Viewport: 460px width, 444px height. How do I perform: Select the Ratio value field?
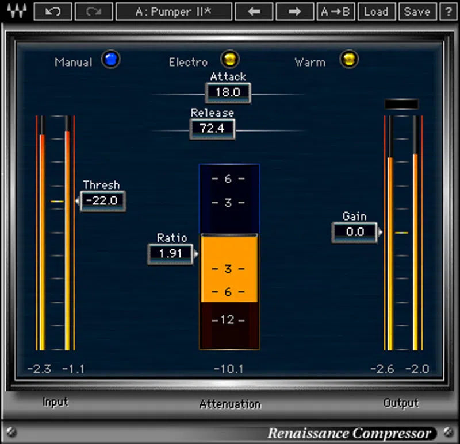171,253
